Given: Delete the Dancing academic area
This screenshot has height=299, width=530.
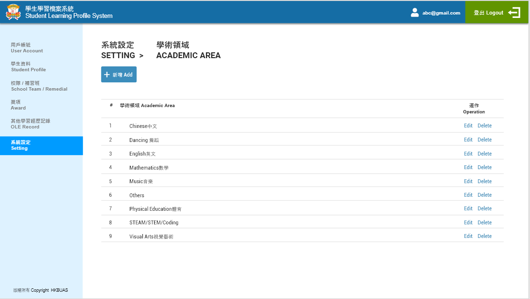Looking at the screenshot, I should 484,140.
